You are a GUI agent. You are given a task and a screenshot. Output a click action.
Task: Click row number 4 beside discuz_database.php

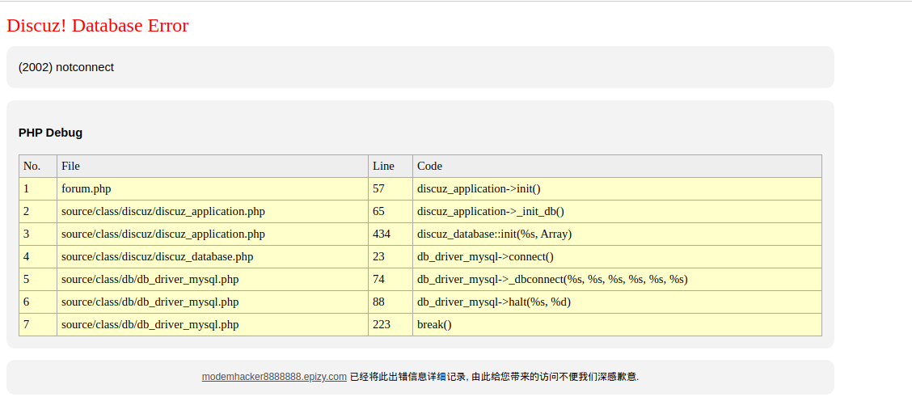[x=38, y=257]
